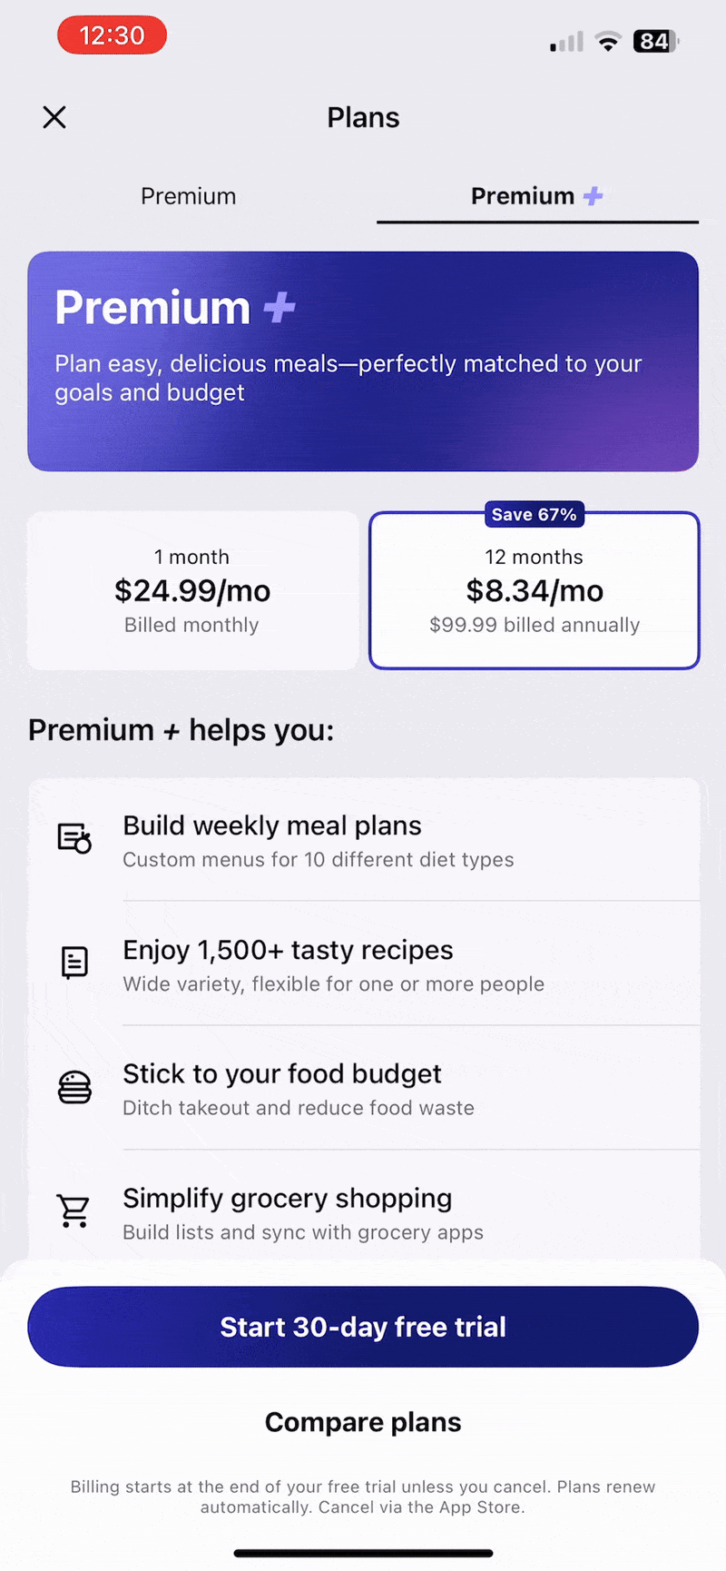Tap the Wi-Fi status icon
Viewport: 726px width, 1571px height.
(607, 41)
